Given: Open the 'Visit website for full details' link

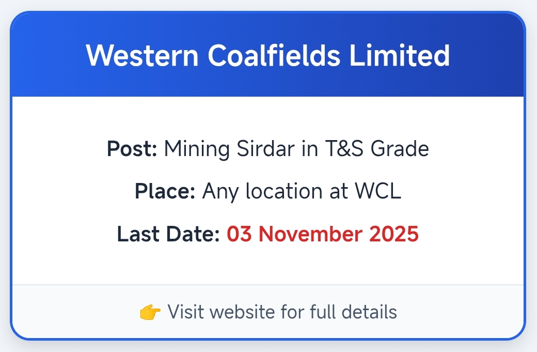Looking at the screenshot, I should point(282,312).
